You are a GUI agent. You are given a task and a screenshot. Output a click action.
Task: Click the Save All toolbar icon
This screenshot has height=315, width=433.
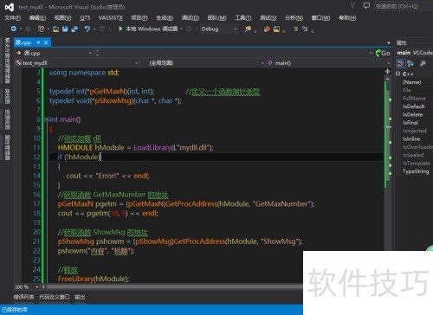(74, 29)
